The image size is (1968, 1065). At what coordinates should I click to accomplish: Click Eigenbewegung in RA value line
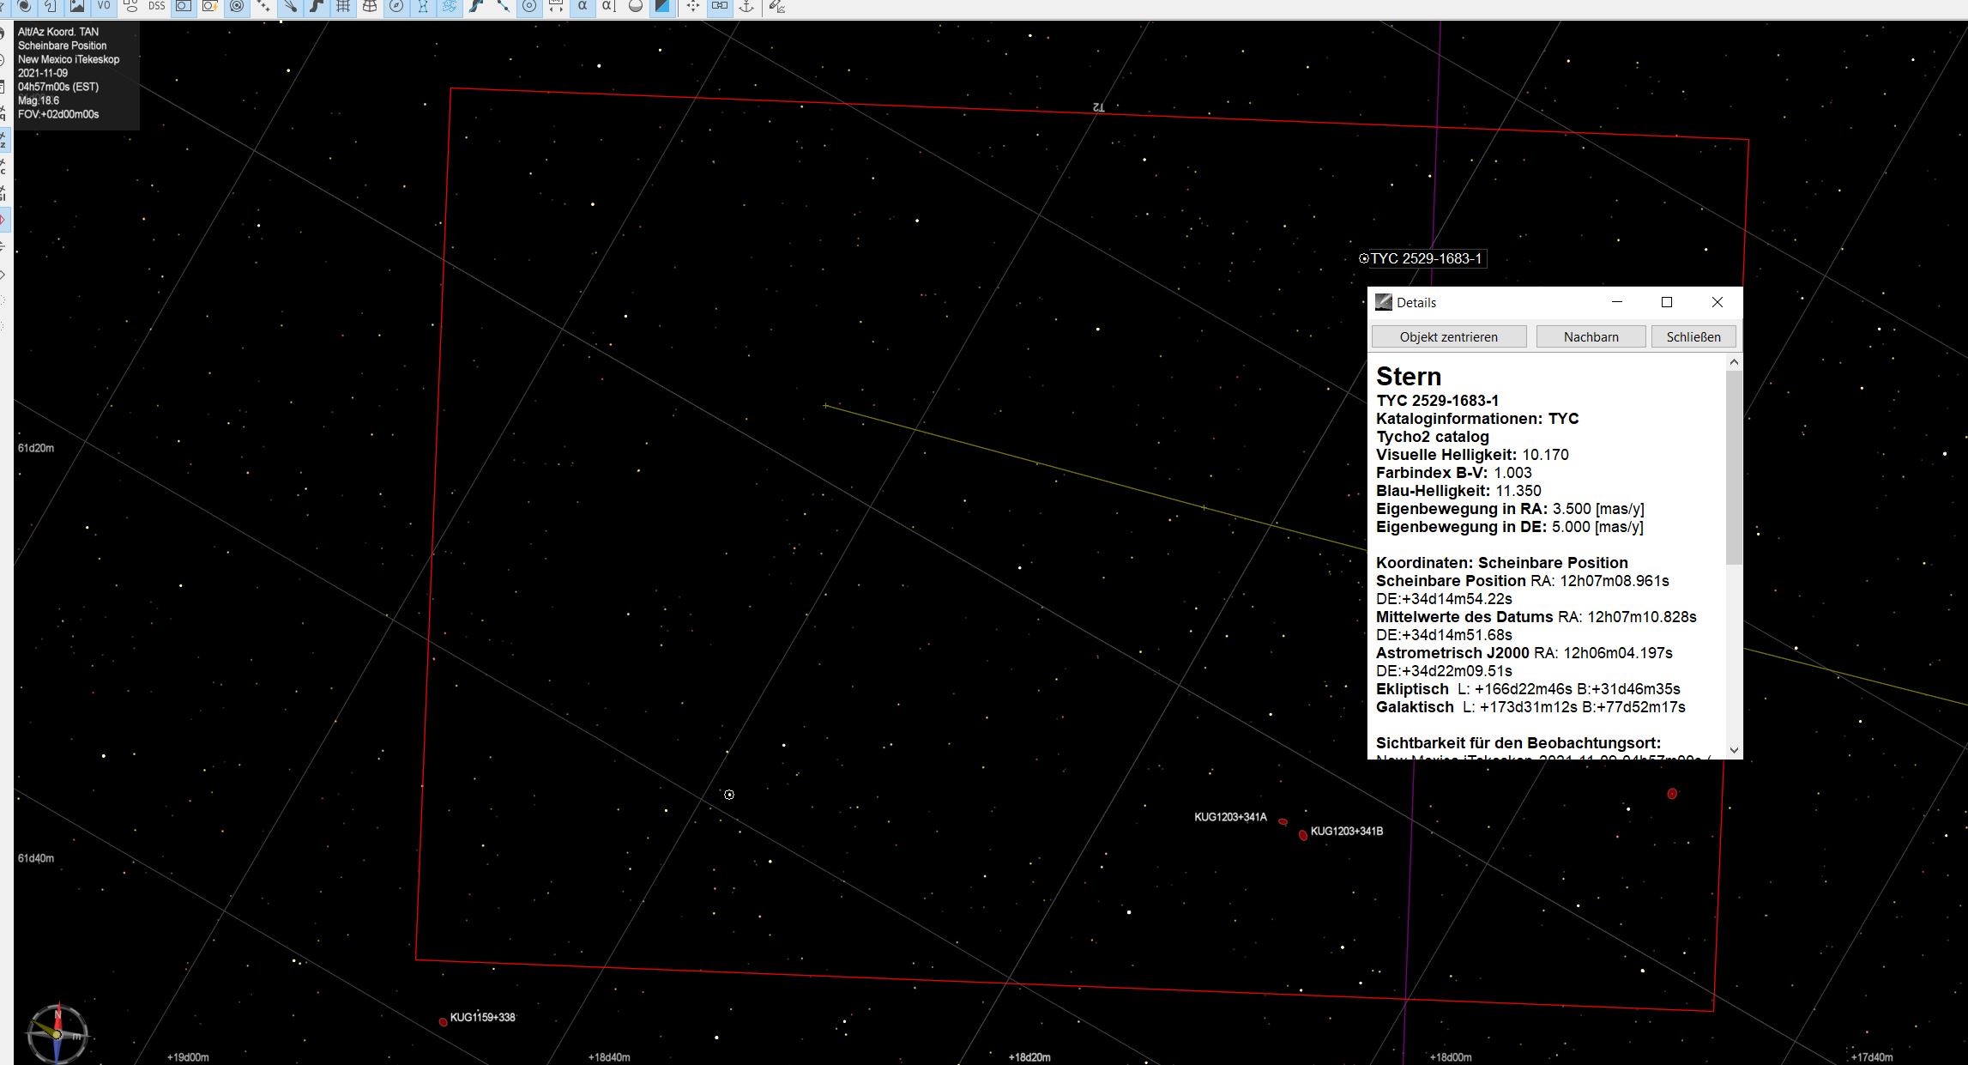[1510, 509]
